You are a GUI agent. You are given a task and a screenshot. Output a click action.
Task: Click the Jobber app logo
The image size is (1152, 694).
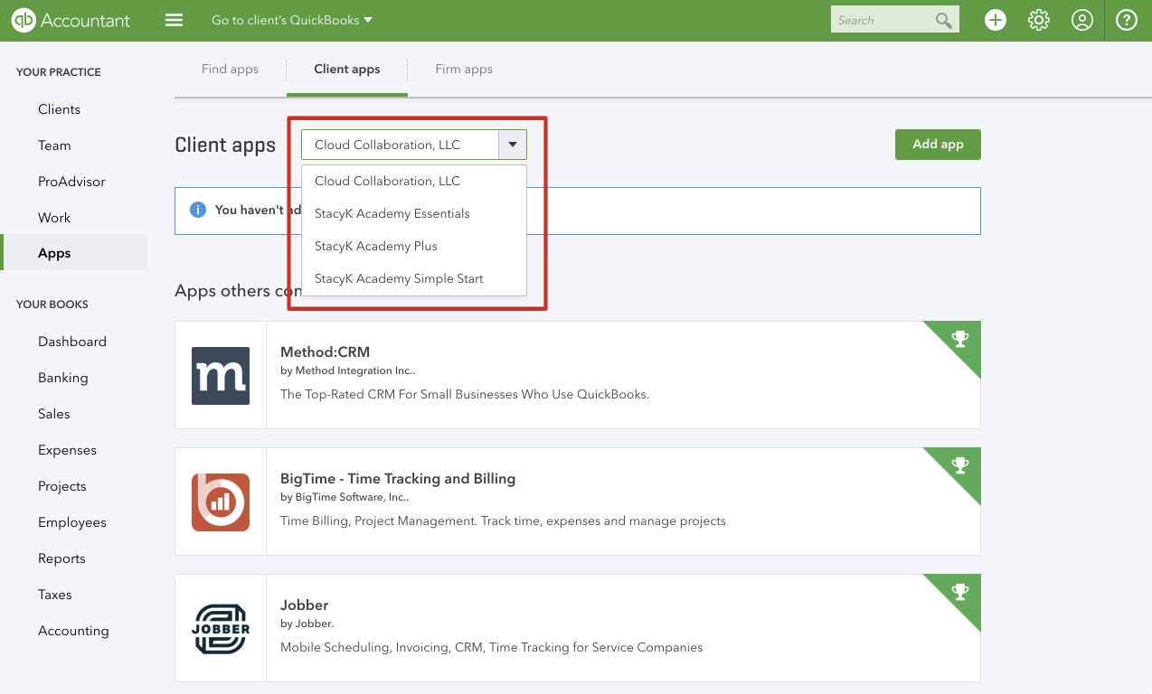point(221,628)
